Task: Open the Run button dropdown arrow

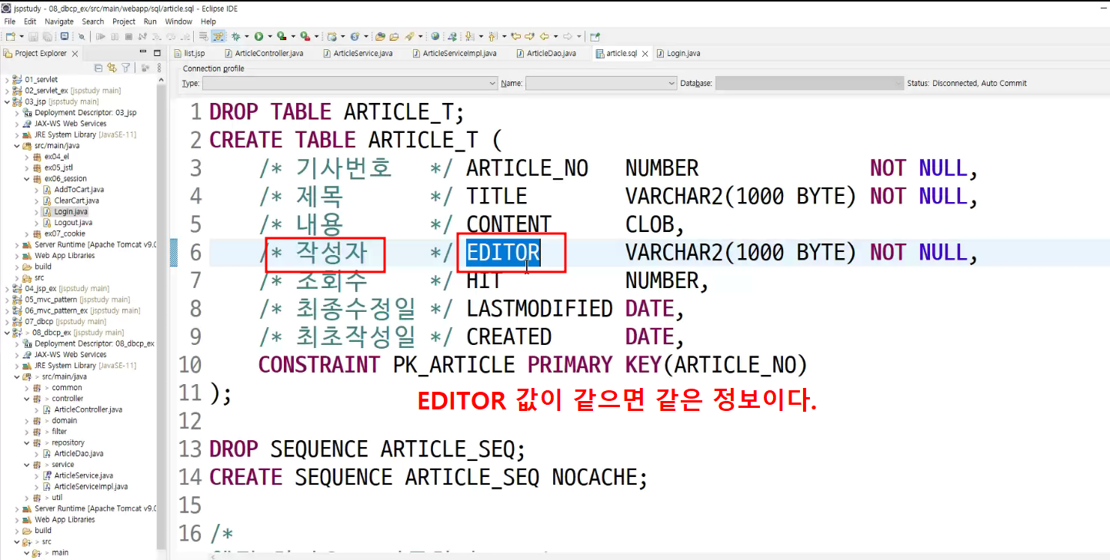Action: click(x=269, y=36)
